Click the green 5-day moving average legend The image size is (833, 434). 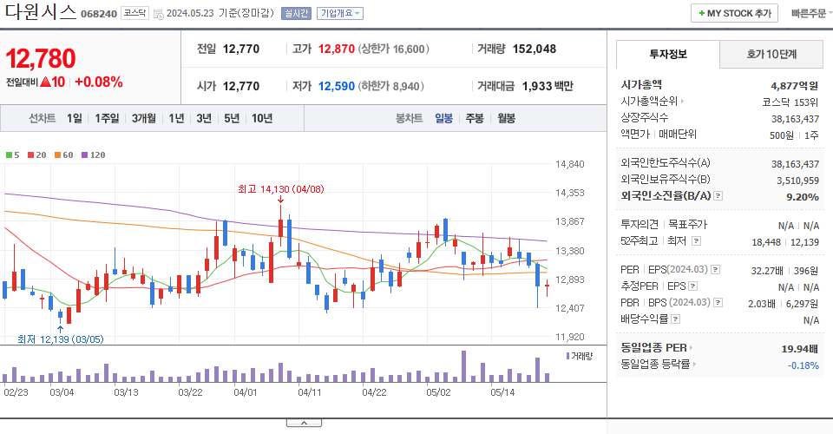[x=13, y=155]
